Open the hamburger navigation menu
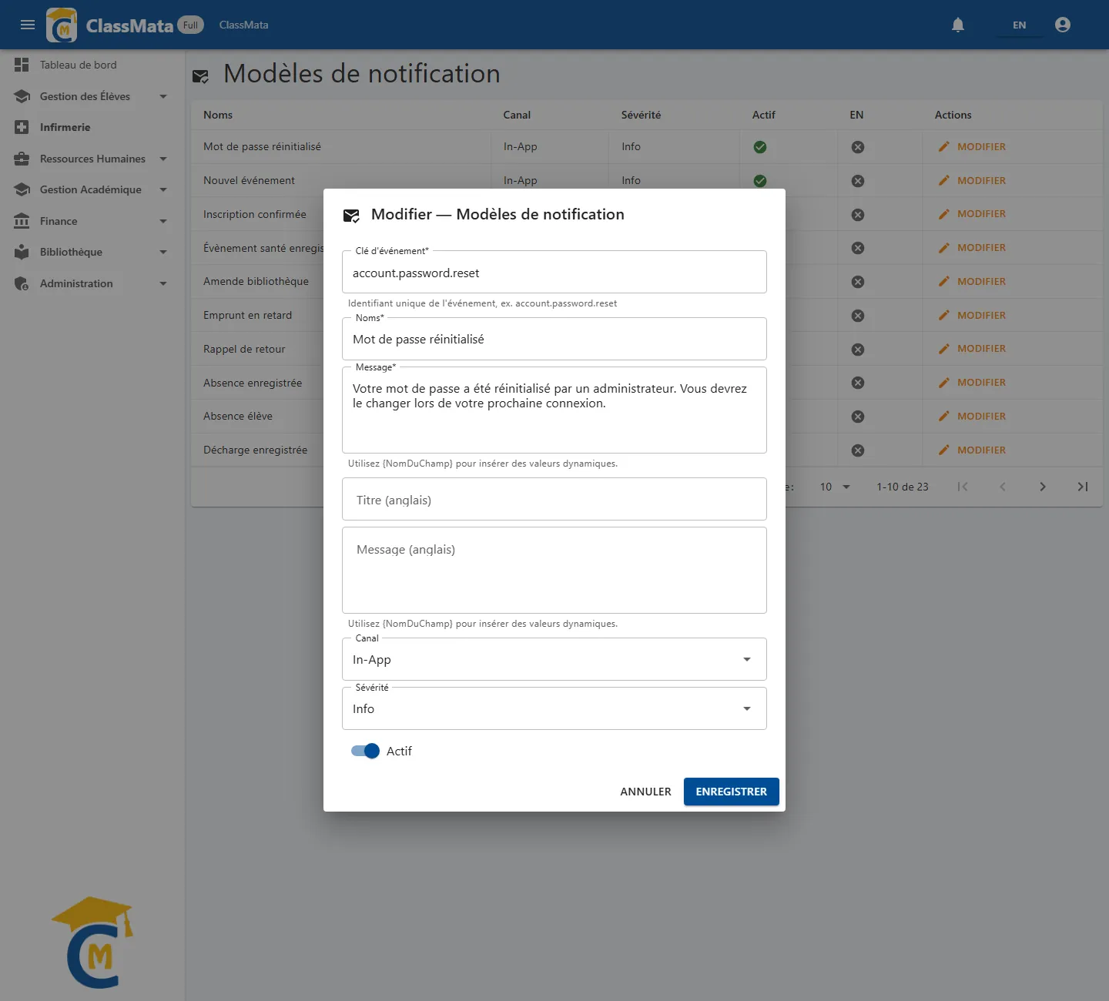The height and width of the screenshot is (1001, 1109). coord(28,25)
